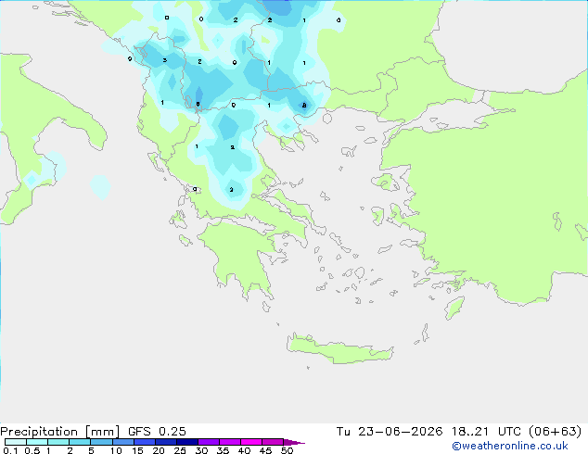Click the 0.1–0.5 mm legend color box

point(16,442)
